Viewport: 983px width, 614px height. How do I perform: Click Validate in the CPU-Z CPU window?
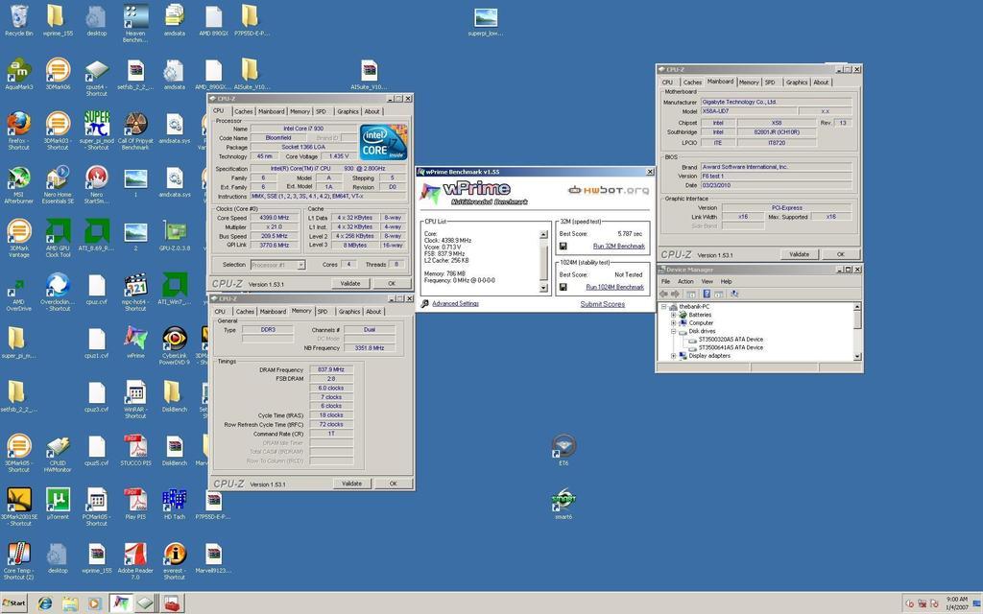point(349,283)
